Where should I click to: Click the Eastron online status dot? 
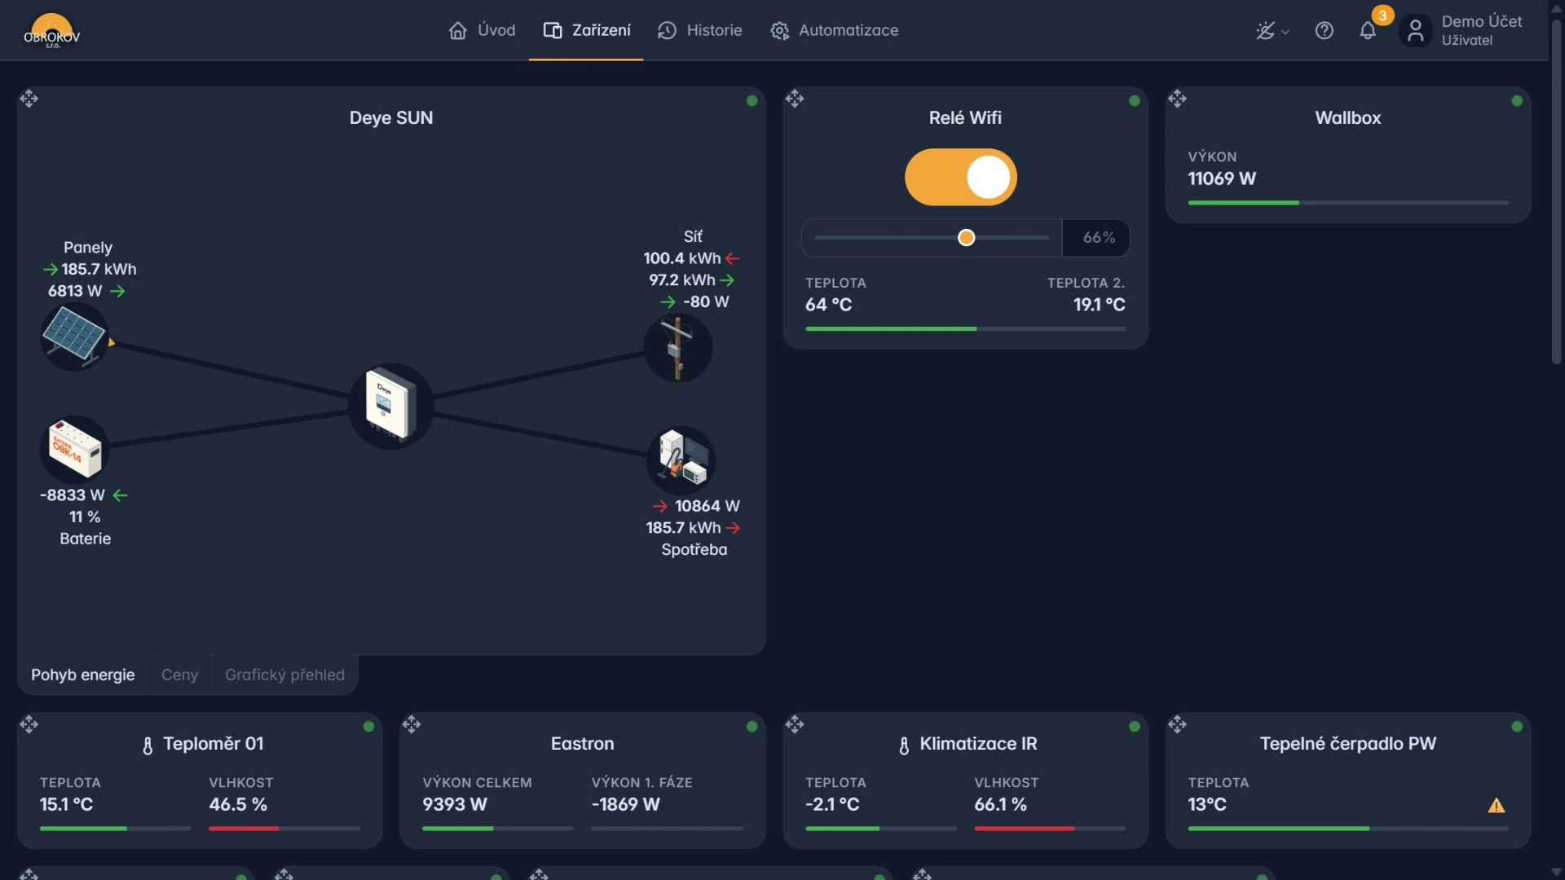coord(752,727)
